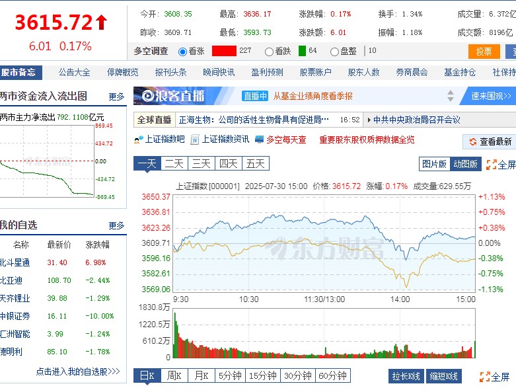Select the 四天 chart tab
This screenshot has height=392, width=516.
tap(228, 163)
